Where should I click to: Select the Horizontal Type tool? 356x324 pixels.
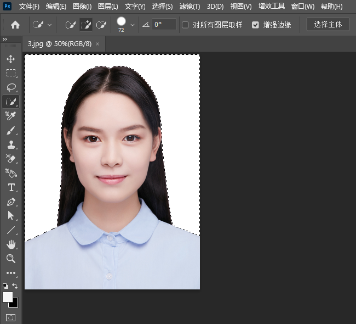11,188
